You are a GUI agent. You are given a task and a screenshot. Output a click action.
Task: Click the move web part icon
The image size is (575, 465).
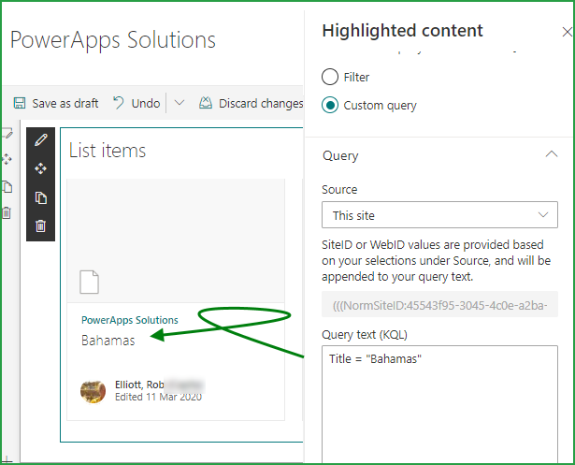(x=41, y=168)
